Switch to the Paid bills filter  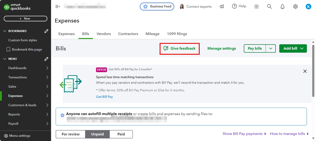coord(121,134)
